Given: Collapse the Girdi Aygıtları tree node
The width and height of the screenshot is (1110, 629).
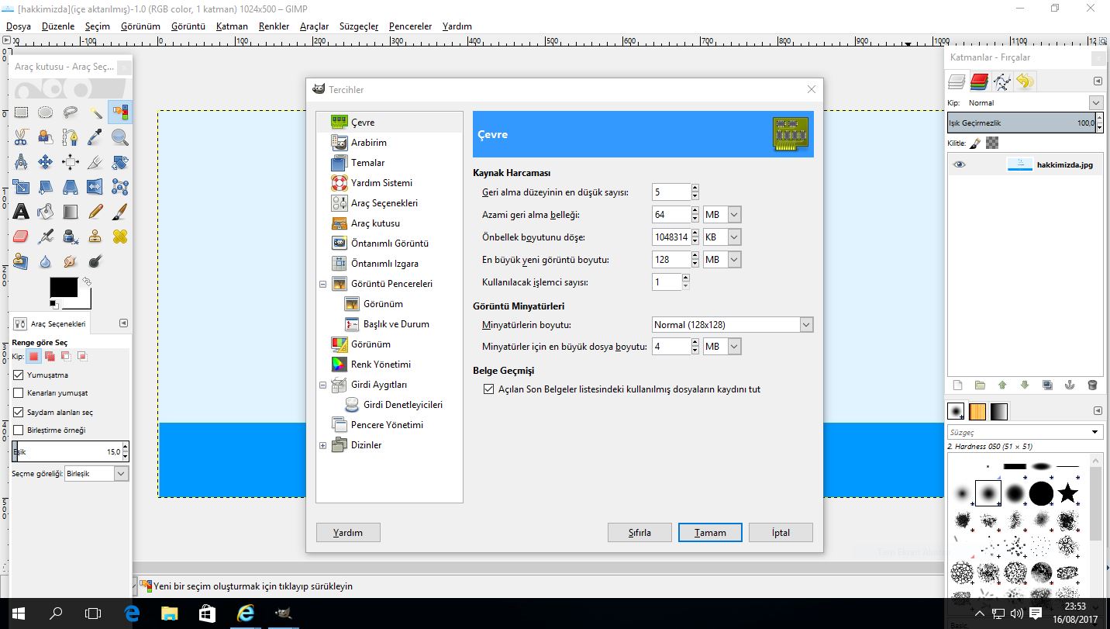Looking at the screenshot, I should coord(323,385).
